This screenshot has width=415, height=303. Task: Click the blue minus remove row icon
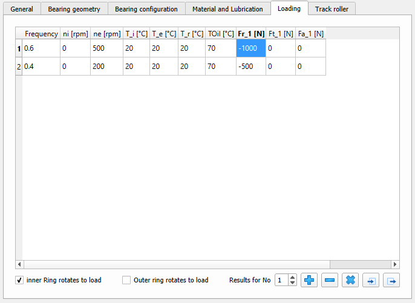pos(330,280)
